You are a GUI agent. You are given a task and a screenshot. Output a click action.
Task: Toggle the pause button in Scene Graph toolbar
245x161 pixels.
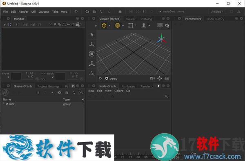click(x=38, y=92)
